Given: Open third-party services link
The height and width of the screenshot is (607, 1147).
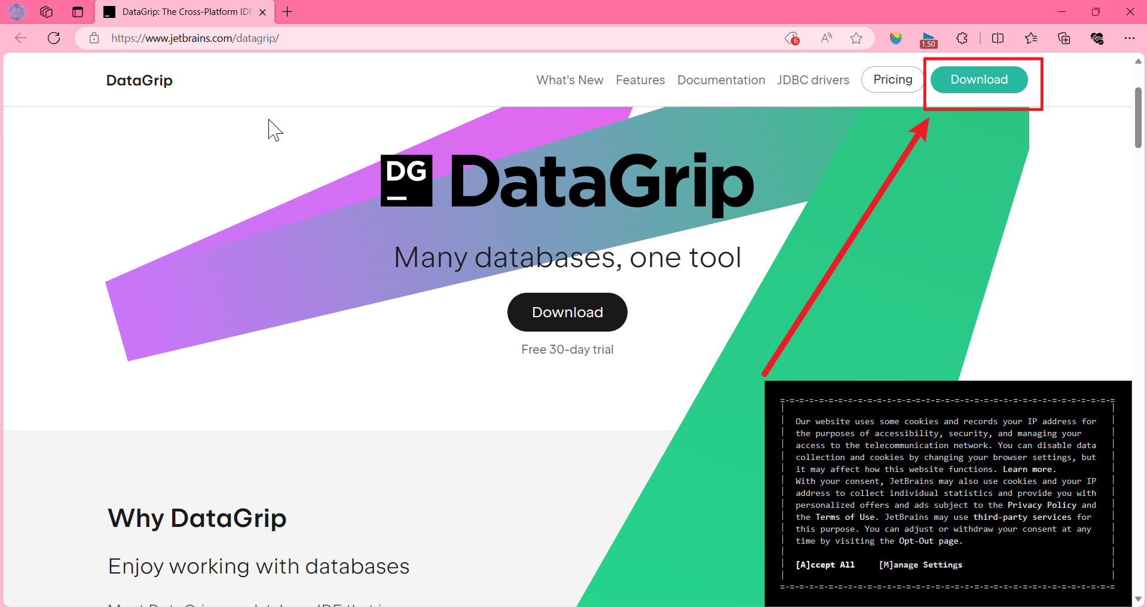Looking at the screenshot, I should [1022, 517].
